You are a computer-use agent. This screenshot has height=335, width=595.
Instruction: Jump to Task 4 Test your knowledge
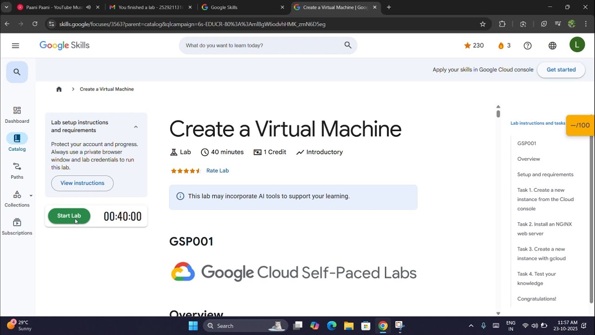[x=537, y=278]
